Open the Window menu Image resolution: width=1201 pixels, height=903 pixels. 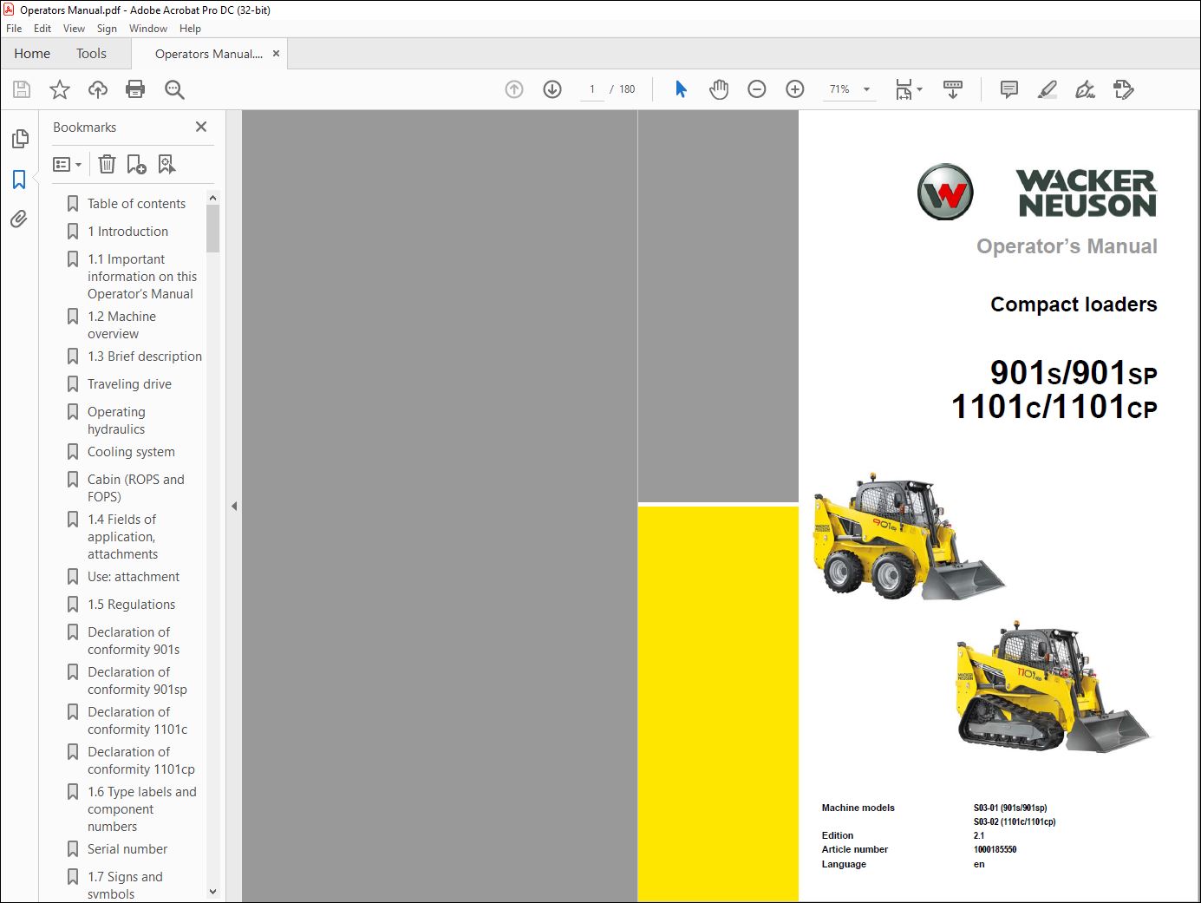tap(148, 29)
